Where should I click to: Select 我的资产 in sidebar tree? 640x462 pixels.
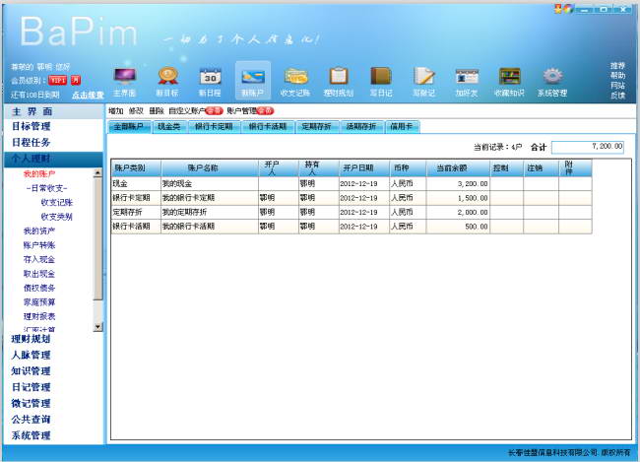coord(39,231)
